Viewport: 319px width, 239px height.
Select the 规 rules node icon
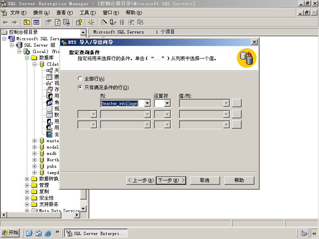click(x=49, y=108)
